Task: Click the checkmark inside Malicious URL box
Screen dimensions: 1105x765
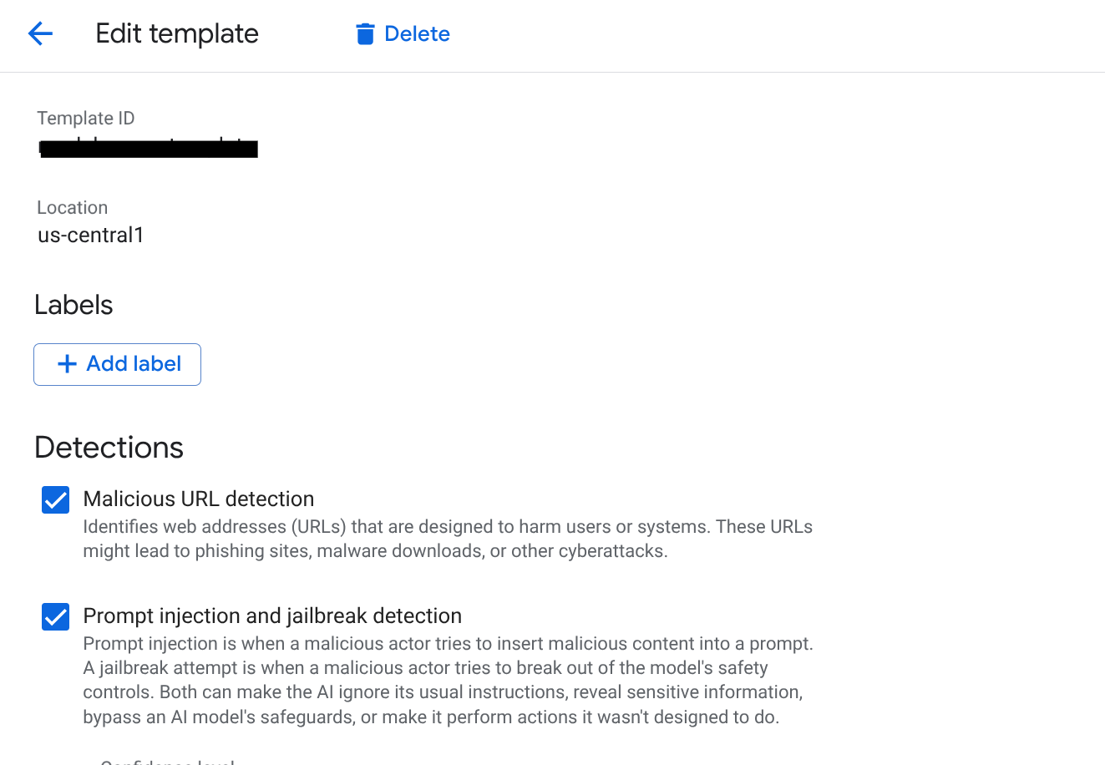Action: tap(56, 500)
